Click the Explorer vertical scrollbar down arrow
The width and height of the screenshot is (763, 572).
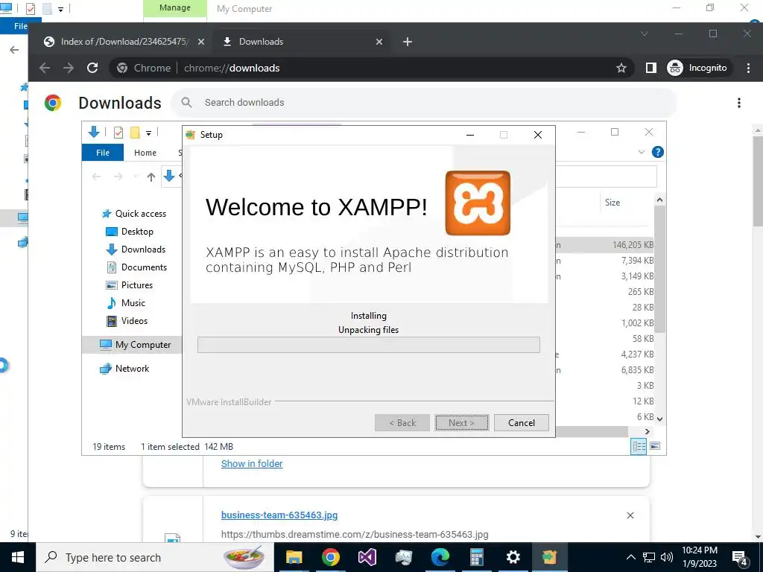coord(660,419)
